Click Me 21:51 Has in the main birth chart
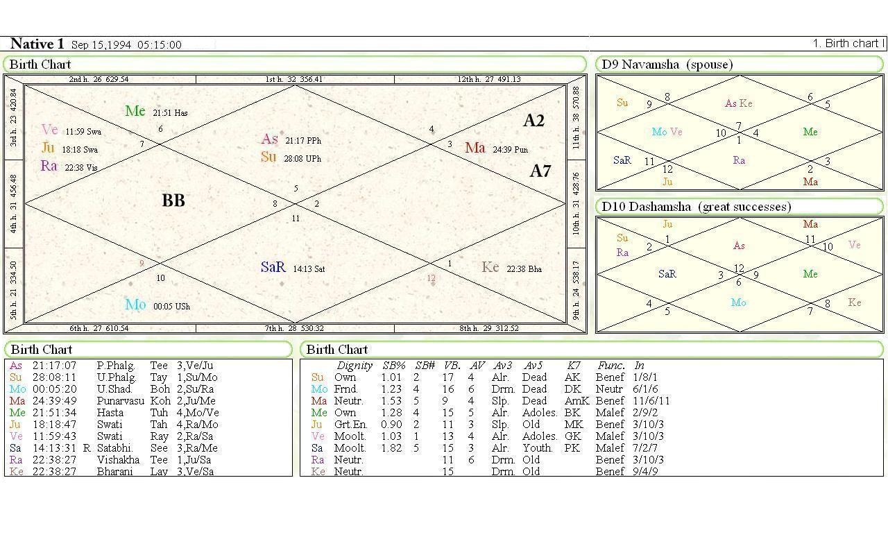The width and height of the screenshot is (888, 555). pos(156,112)
